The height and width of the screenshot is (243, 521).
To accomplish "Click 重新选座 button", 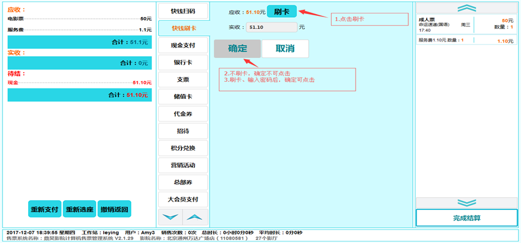I will pyautogui.click(x=80, y=209).
